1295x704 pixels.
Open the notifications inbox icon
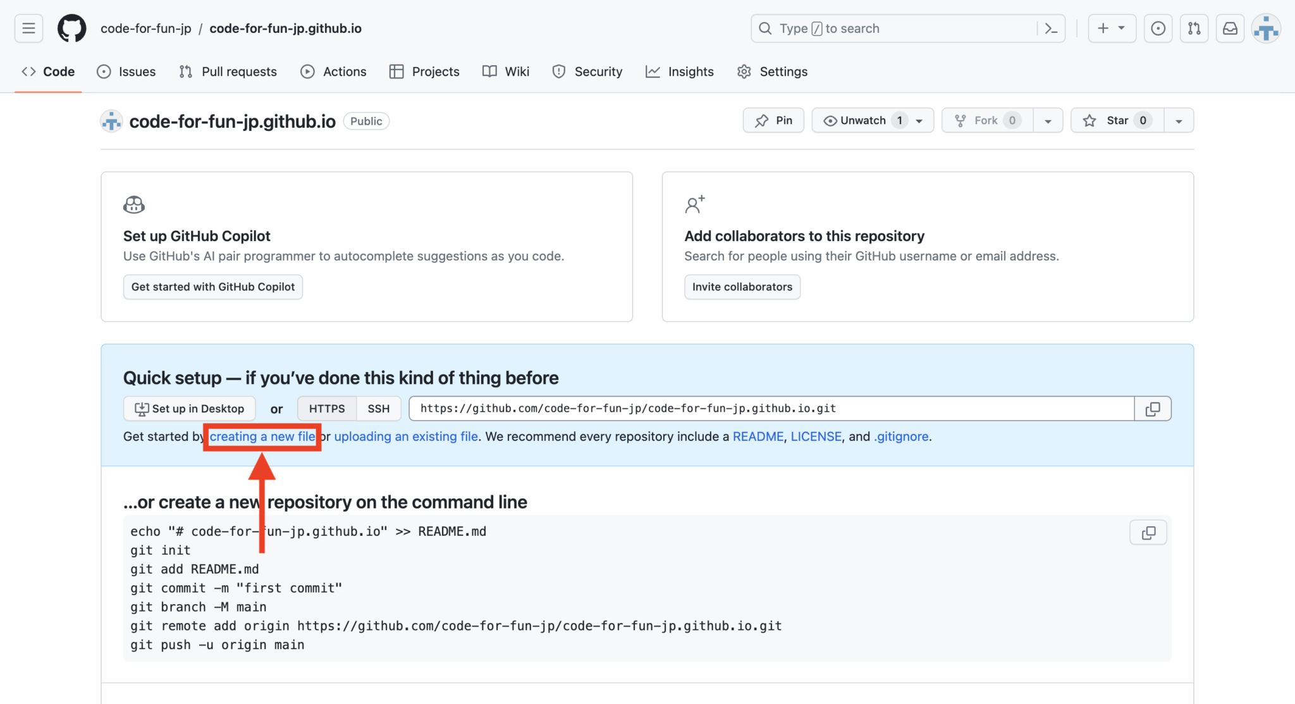tap(1230, 28)
